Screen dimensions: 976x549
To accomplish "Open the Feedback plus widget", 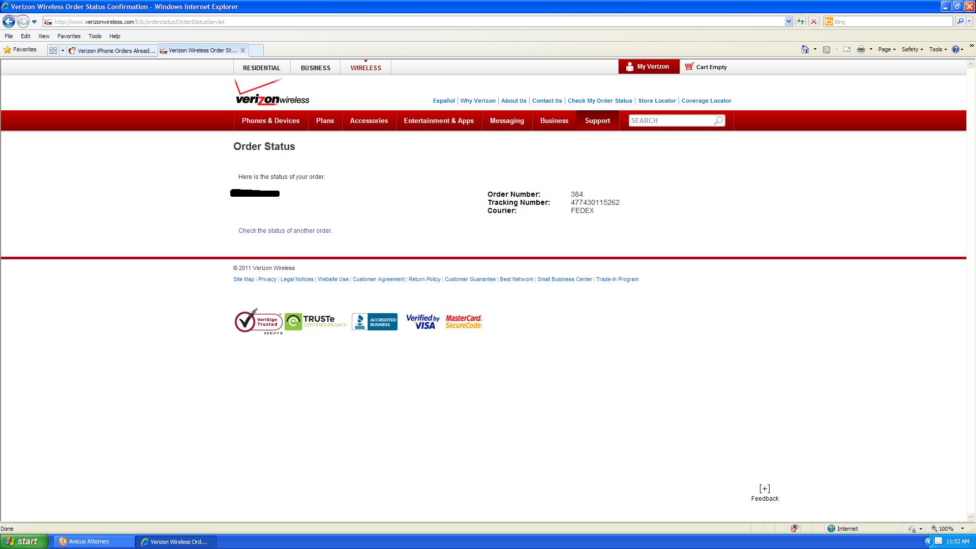I will pyautogui.click(x=765, y=493).
